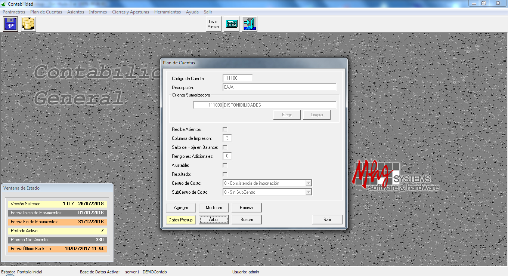The height and width of the screenshot is (276, 508).
Task: Open the SubCentro de Costo dropdown
Action: point(308,192)
